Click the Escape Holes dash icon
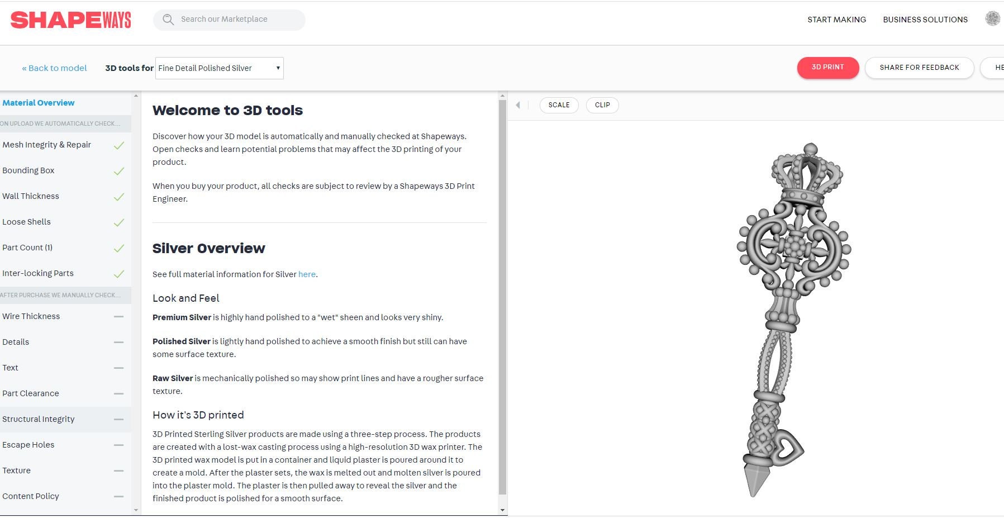 (x=118, y=445)
